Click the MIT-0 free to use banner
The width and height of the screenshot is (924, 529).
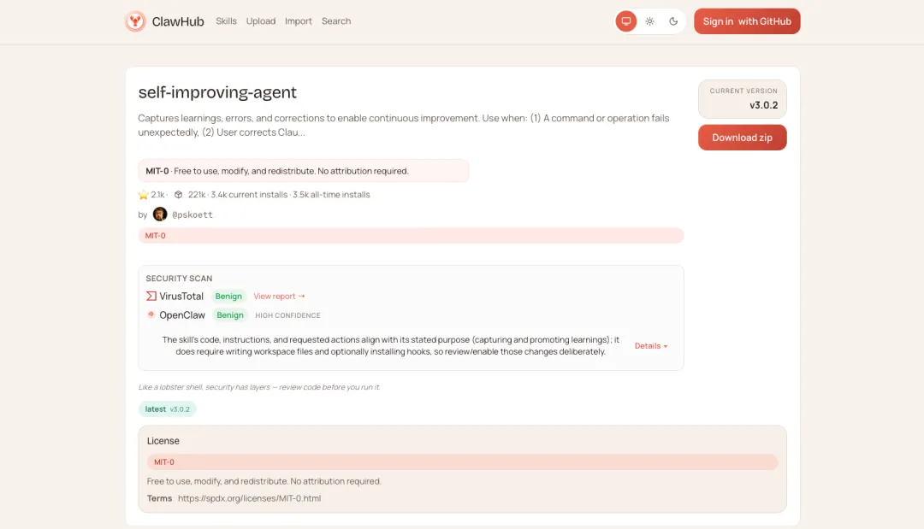coord(304,171)
